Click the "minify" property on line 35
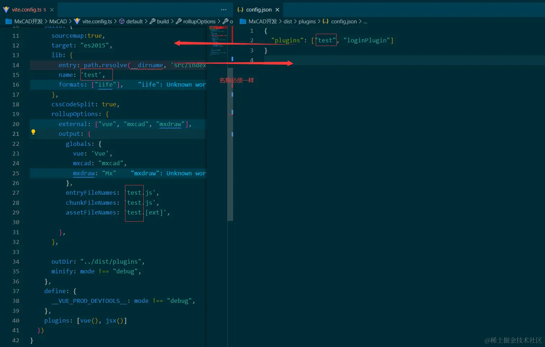This screenshot has width=545, height=347. 62,271
